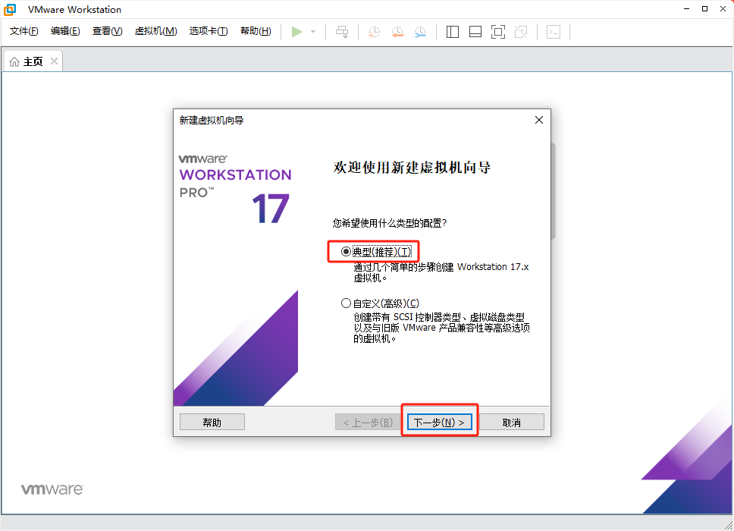The height and width of the screenshot is (531, 734).
Task: Expand the power options dropdown arrow
Action: point(313,32)
